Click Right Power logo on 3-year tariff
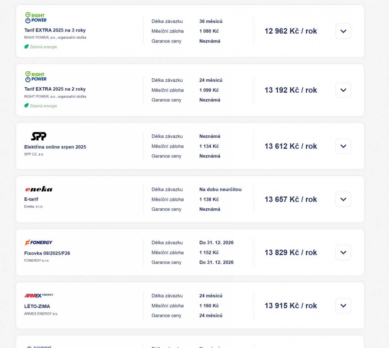The width and height of the screenshot is (389, 348). pos(36,18)
